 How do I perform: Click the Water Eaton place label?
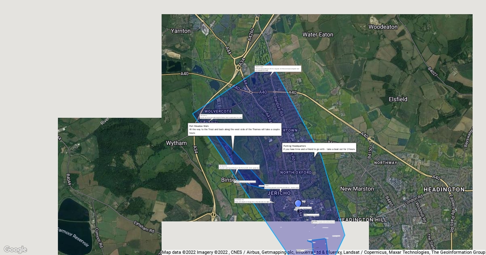coord(318,35)
